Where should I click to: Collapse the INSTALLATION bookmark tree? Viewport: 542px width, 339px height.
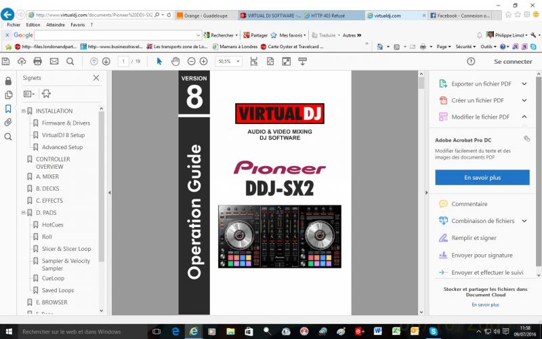tap(24, 111)
